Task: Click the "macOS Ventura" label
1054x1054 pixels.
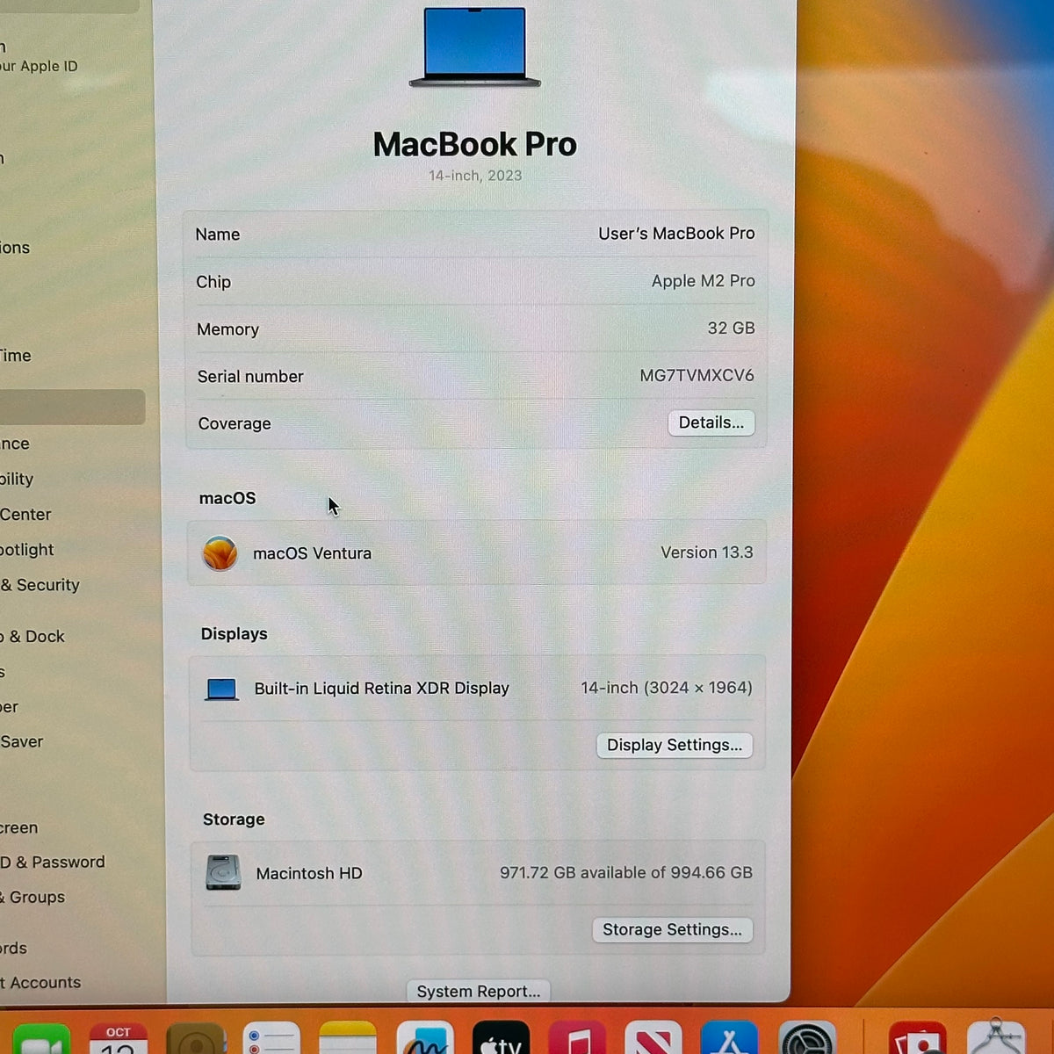Action: tap(312, 553)
